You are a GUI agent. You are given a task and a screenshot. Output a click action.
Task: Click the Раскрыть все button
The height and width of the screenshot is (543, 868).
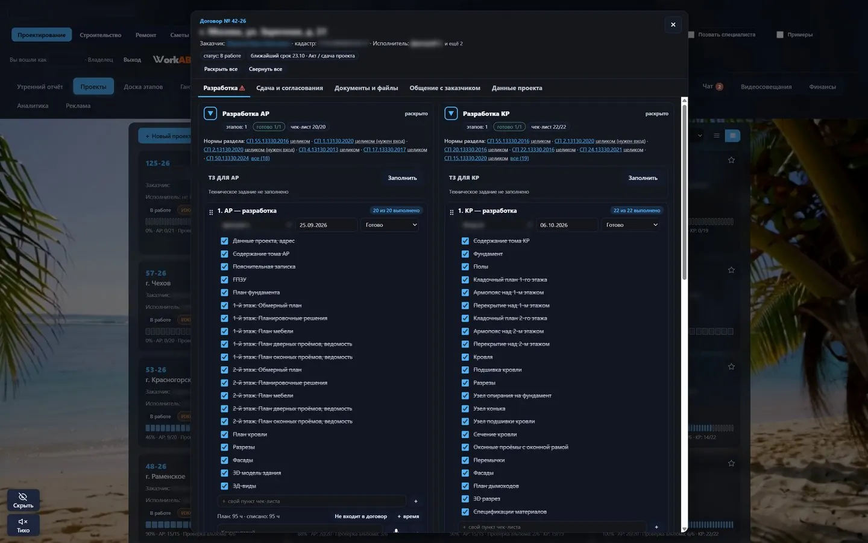[x=221, y=69]
